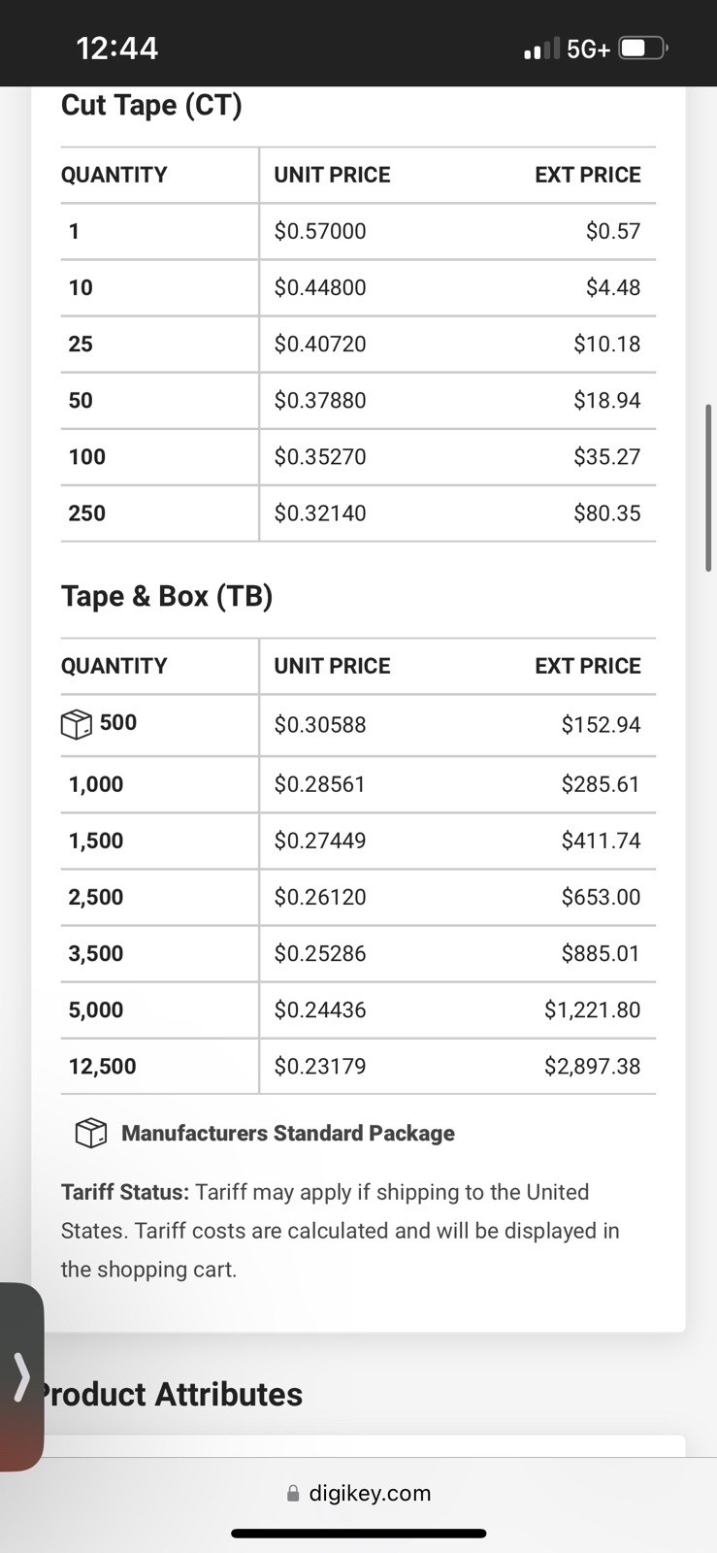
Task: Click the page scrollbar on the right edge
Action: (x=709, y=488)
